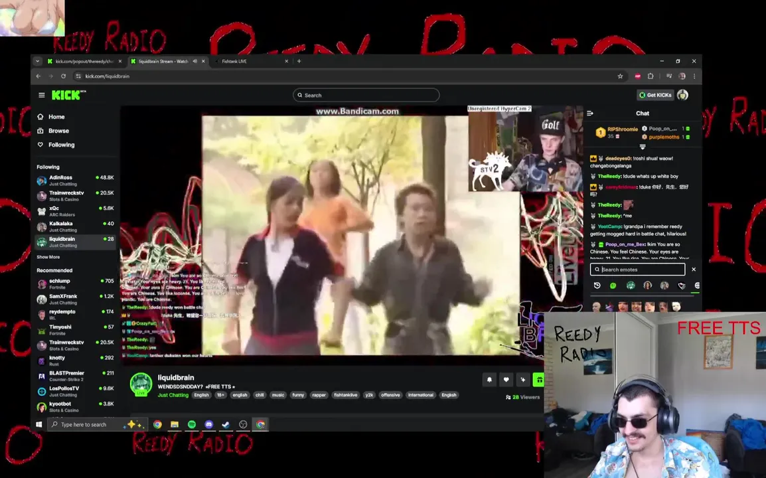The image size is (766, 478).
Task: Click the fishtanklive tag
Action: 345,395
